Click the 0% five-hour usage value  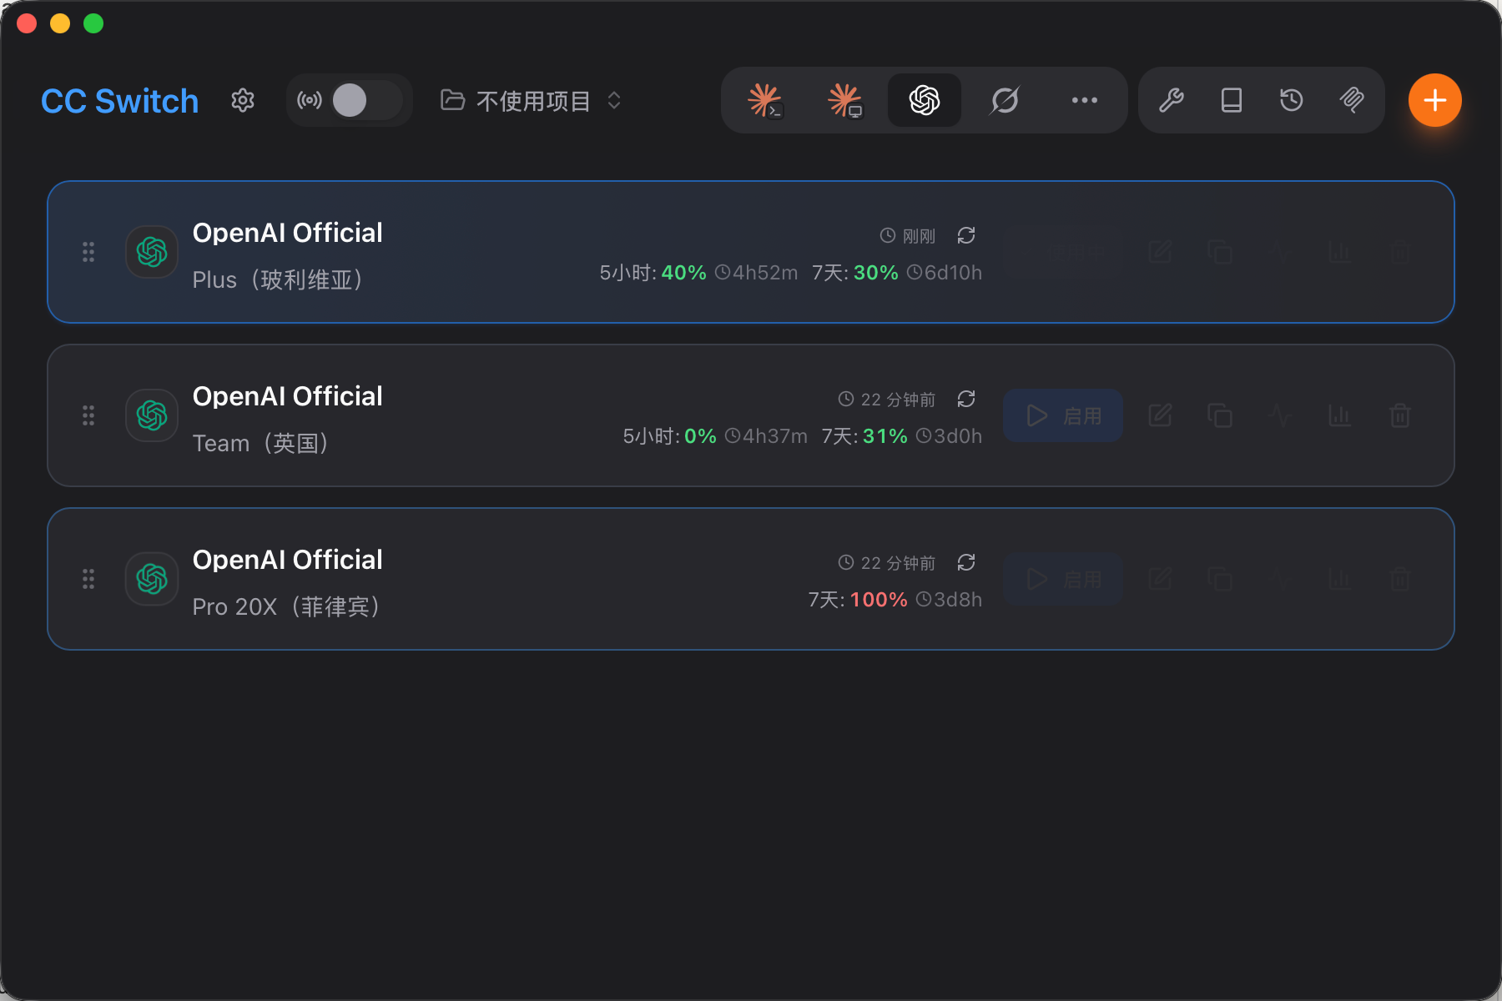tap(700, 436)
